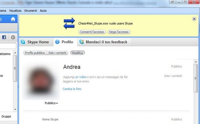Image resolution: width=200 pixels, height=124 pixels.
Task: Click the info icon on Profilo tab
Action: point(57,42)
